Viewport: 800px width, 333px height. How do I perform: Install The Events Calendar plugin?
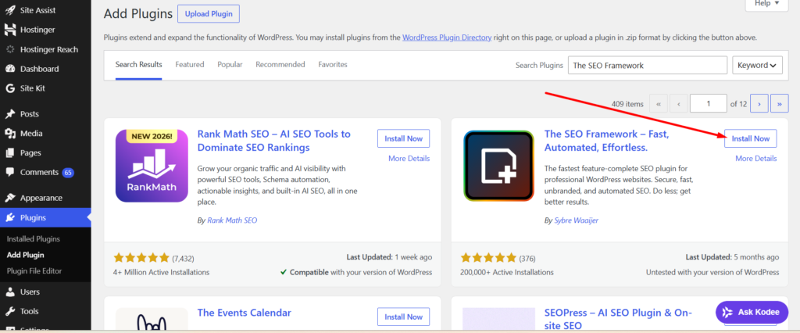tap(404, 317)
